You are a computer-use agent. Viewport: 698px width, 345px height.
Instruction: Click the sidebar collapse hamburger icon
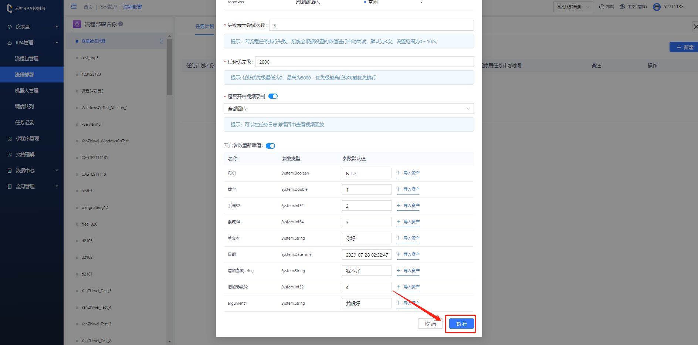point(74,6)
